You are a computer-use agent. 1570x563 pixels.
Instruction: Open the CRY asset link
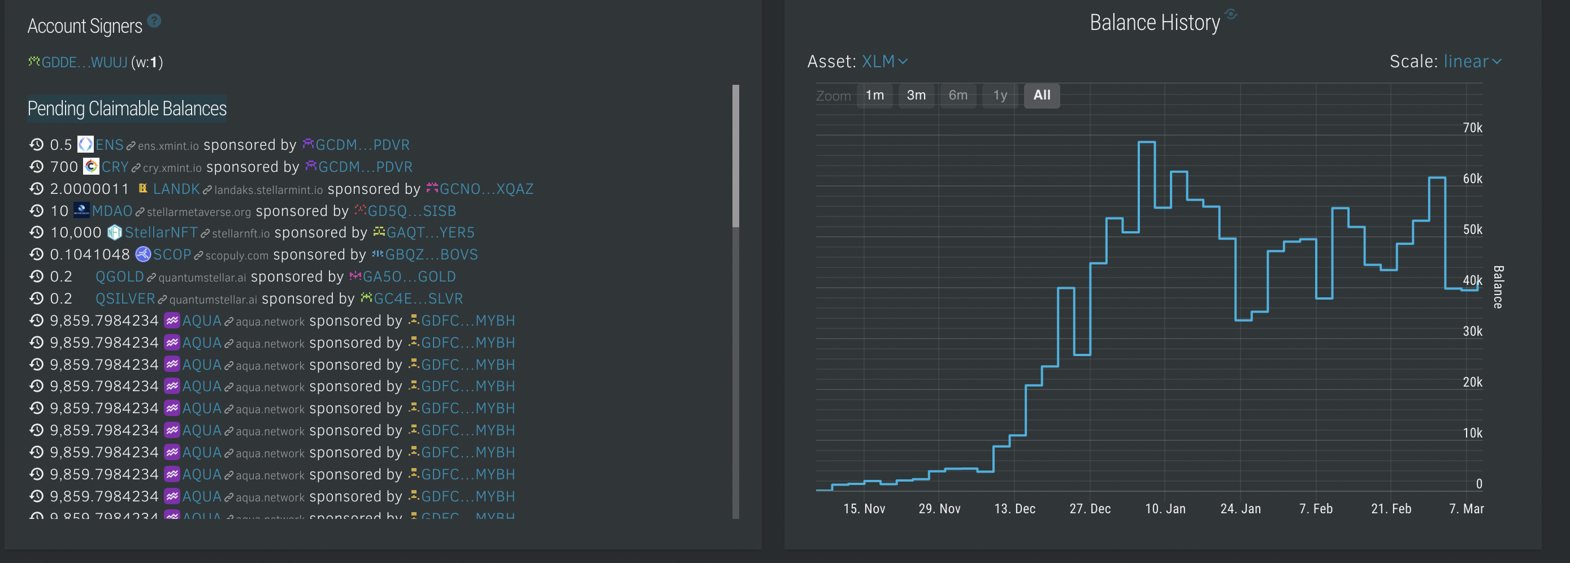pos(115,166)
